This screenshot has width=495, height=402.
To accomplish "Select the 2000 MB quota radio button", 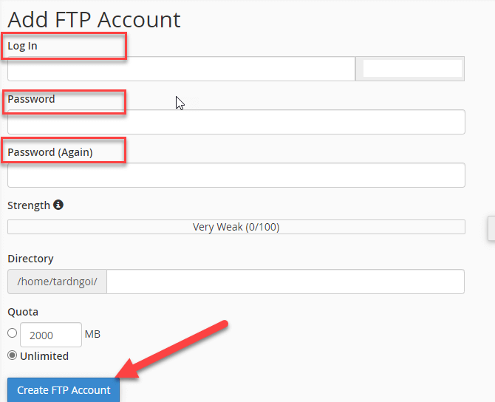I will point(13,333).
